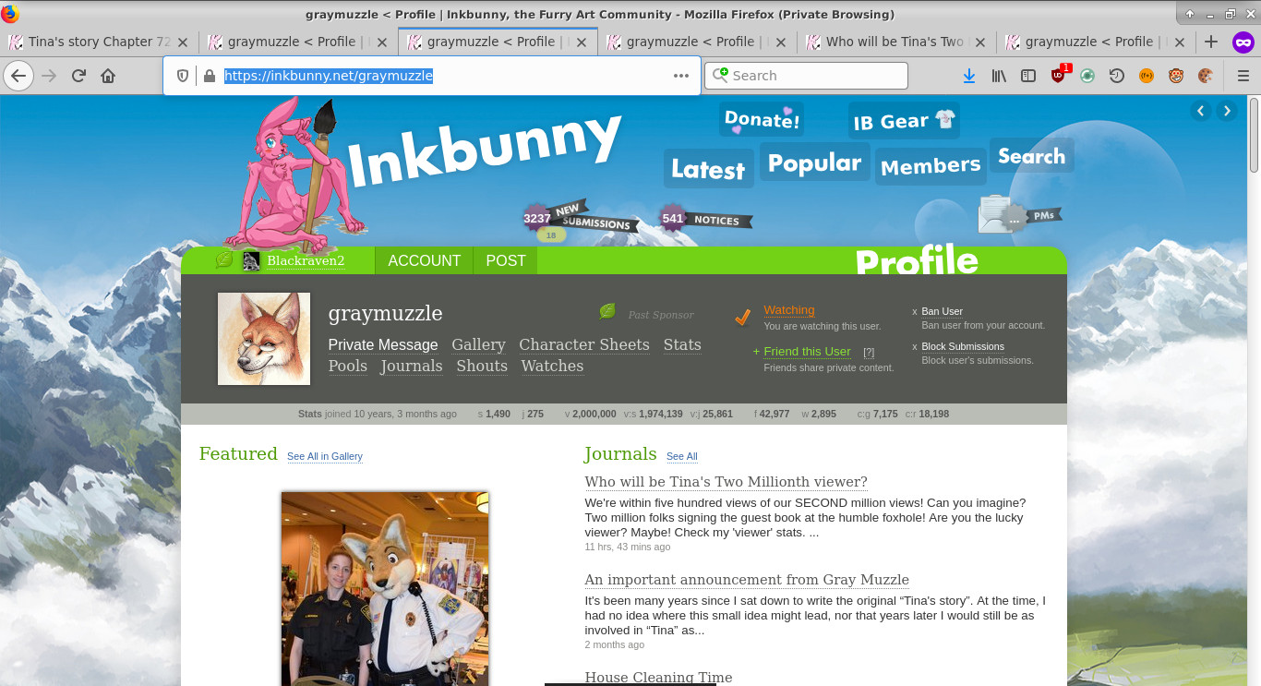The height and width of the screenshot is (686, 1261).
Task: Open the site Search page
Action: point(1031,156)
